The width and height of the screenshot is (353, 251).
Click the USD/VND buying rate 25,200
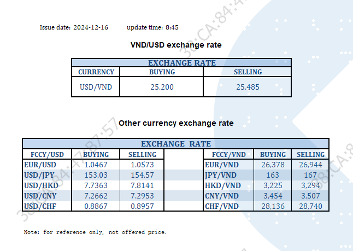(162, 86)
